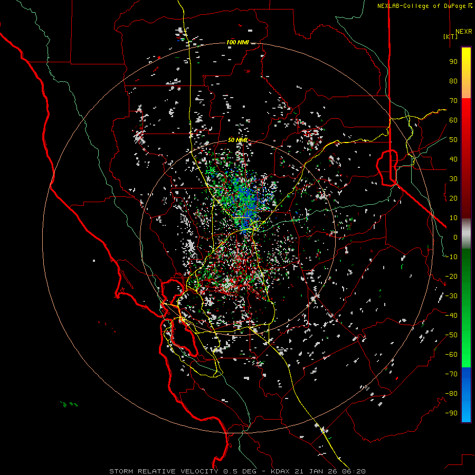Select the -70 scale value
Viewport: 475px width, 475px height.
(x=451, y=374)
